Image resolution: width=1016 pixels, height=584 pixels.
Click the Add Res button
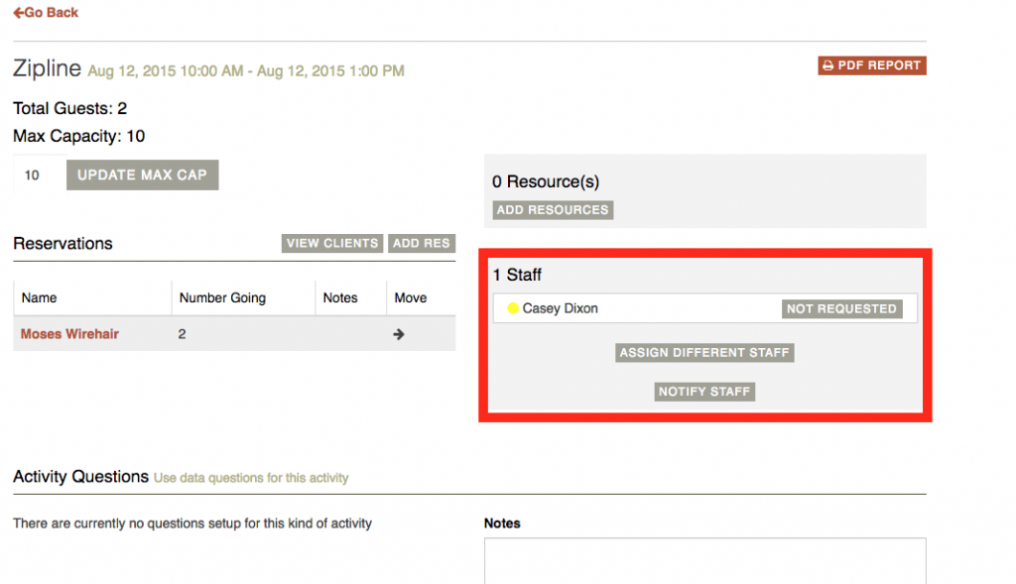pos(421,244)
